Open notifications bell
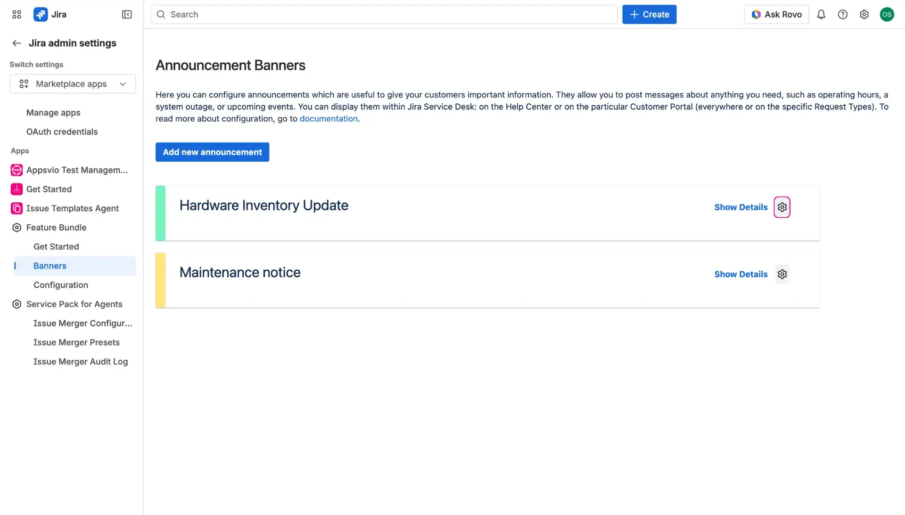This screenshot has height=515, width=905. tap(821, 14)
